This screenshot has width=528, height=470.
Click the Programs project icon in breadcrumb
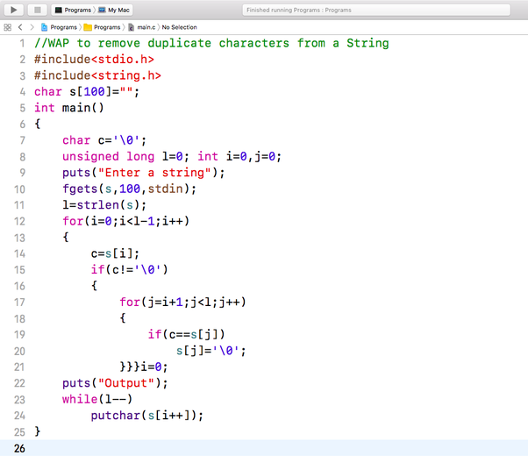44,27
